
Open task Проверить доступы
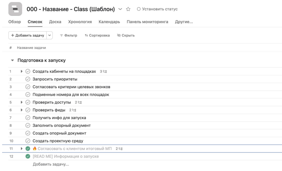click(x=52, y=102)
